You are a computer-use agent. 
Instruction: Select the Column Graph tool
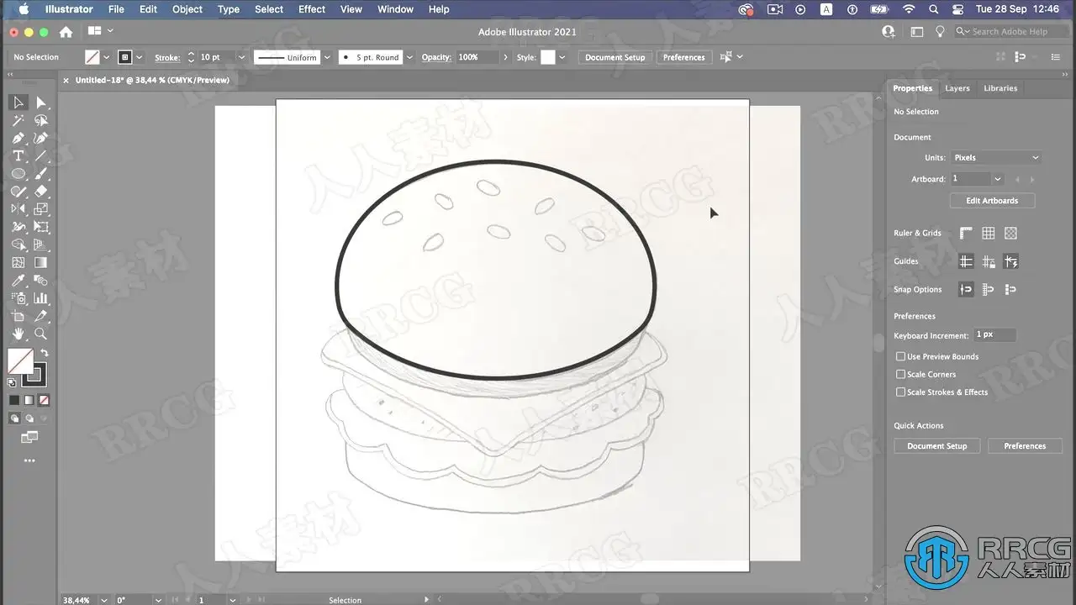click(40, 298)
